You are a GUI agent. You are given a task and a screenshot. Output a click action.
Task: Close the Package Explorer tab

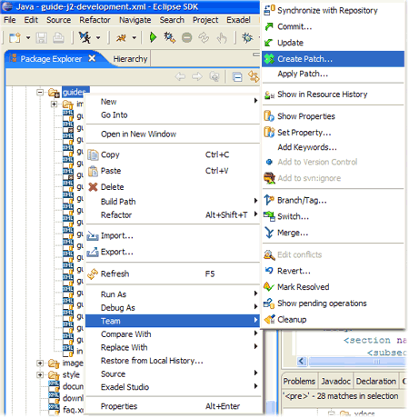click(92, 58)
